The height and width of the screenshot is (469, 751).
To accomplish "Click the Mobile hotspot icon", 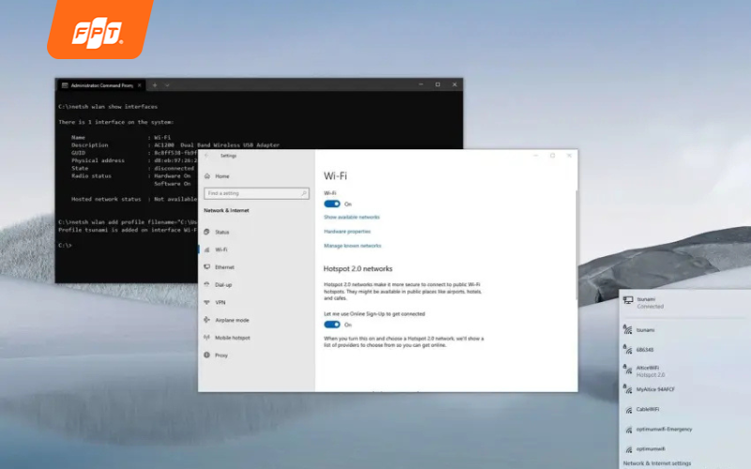I will pyautogui.click(x=207, y=338).
